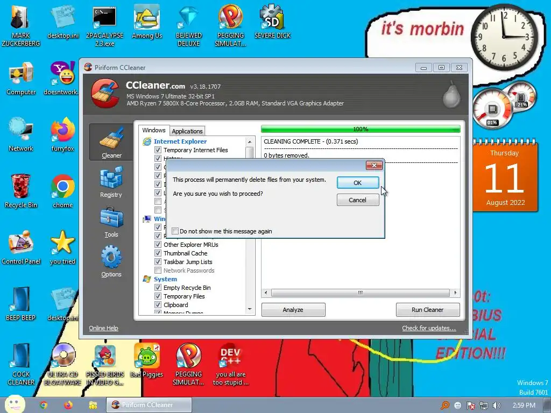Image resolution: width=551 pixels, height=413 pixels.
Task: Open the Tools toolbox section
Action: (x=111, y=222)
